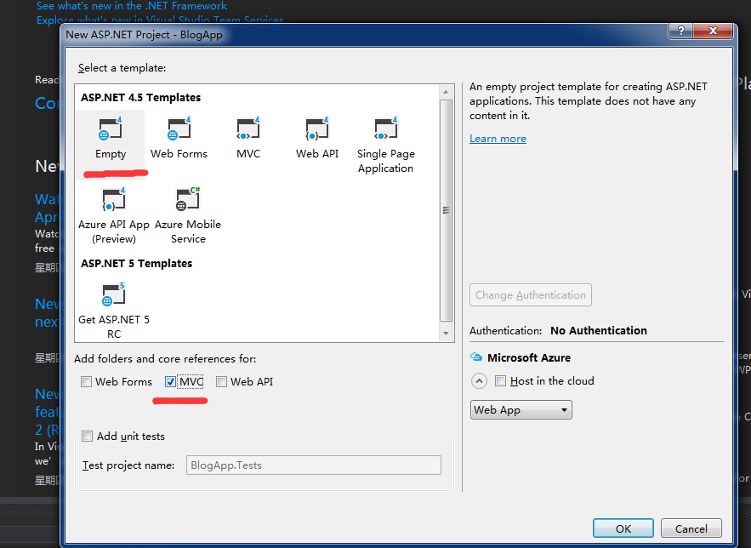
Task: Confirm the dialog with OK
Action: point(623,528)
